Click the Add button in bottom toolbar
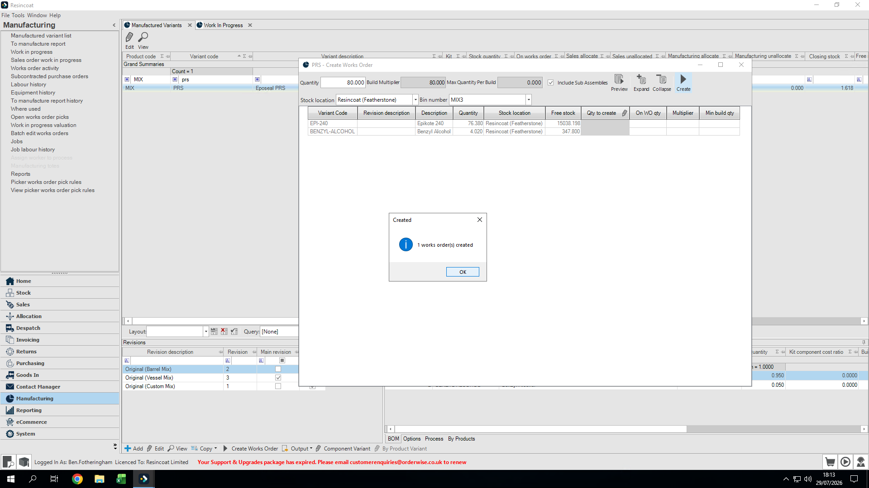The width and height of the screenshot is (869, 488). pyautogui.click(x=134, y=449)
